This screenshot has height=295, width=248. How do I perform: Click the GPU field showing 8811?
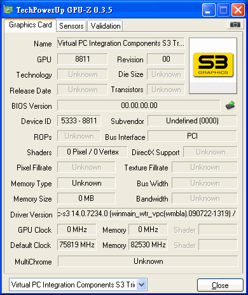point(83,59)
